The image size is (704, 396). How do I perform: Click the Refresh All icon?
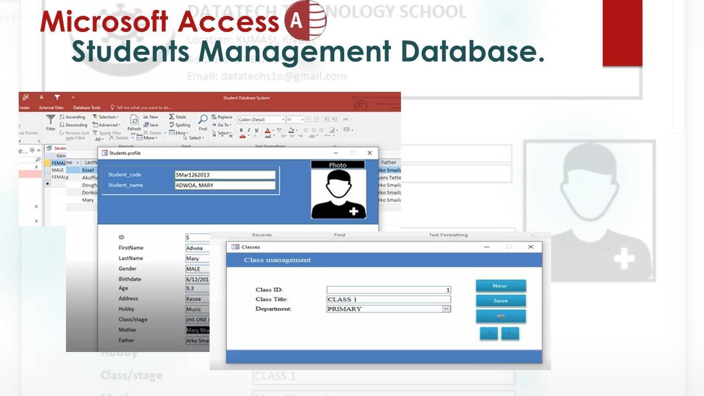coord(134,120)
